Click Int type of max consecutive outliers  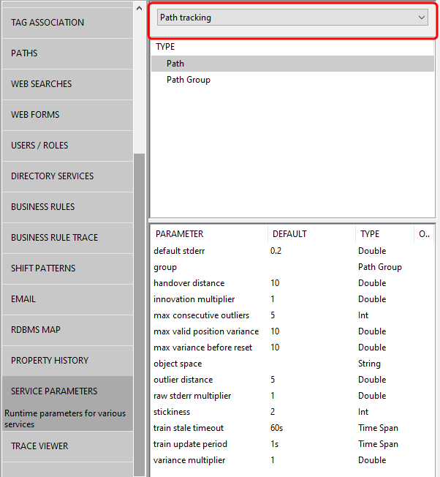(x=363, y=315)
